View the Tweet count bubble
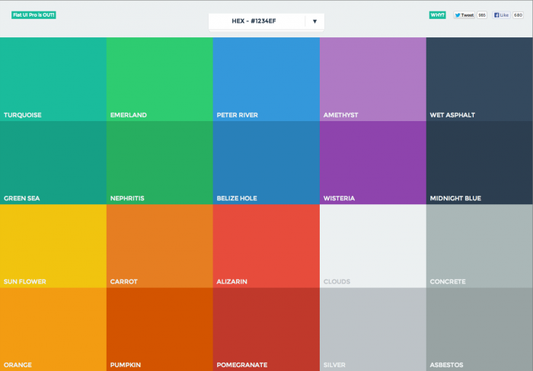 (x=482, y=15)
